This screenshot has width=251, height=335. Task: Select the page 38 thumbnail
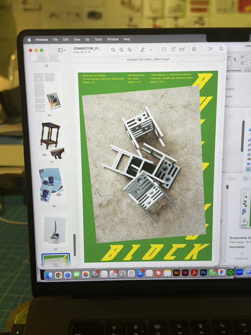[x=53, y=185]
